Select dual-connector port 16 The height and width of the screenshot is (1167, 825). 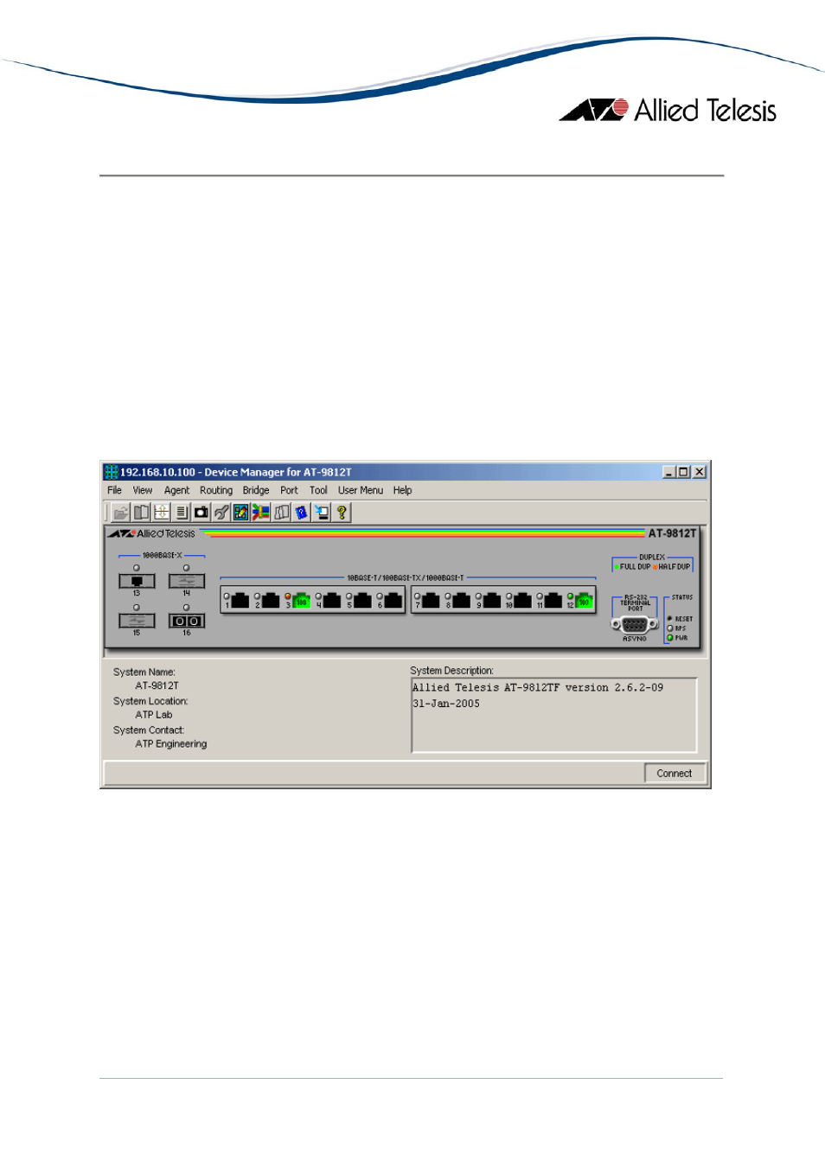187,621
